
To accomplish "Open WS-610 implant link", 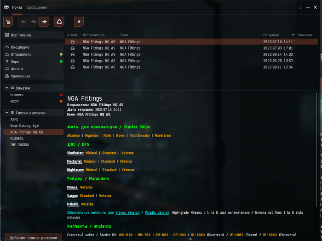I will point(126,235).
